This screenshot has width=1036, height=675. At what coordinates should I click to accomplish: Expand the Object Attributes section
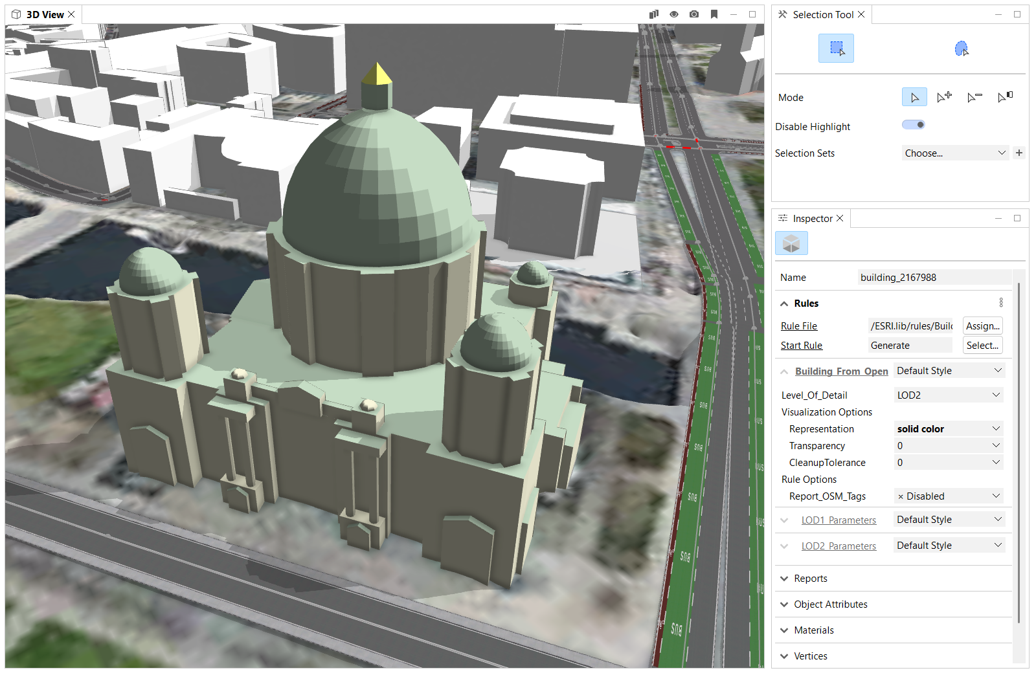pos(830,604)
